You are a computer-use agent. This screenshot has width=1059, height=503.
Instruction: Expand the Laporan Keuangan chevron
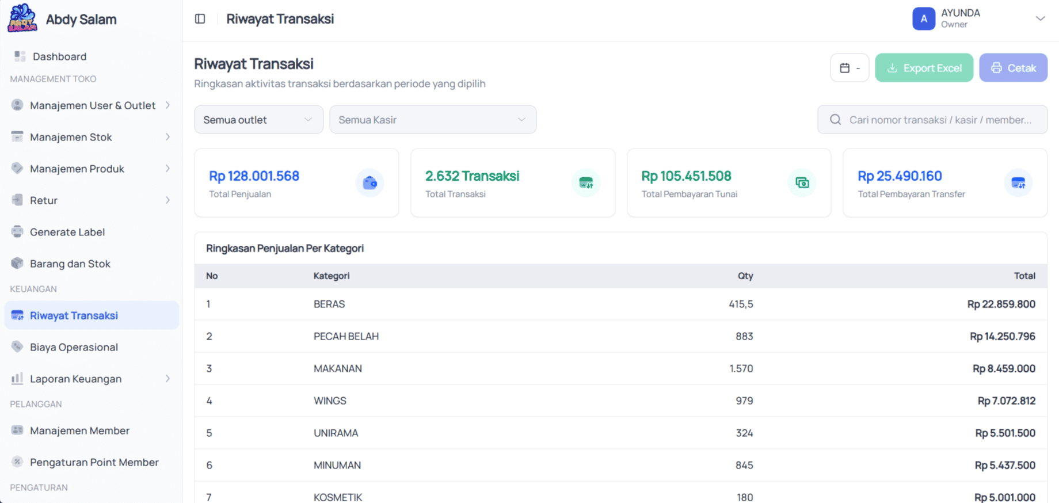click(x=167, y=378)
